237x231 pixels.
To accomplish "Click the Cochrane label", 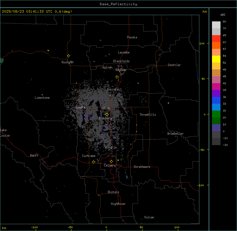I will click(89, 156).
